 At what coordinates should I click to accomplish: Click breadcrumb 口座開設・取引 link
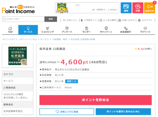(x=60, y=39)
